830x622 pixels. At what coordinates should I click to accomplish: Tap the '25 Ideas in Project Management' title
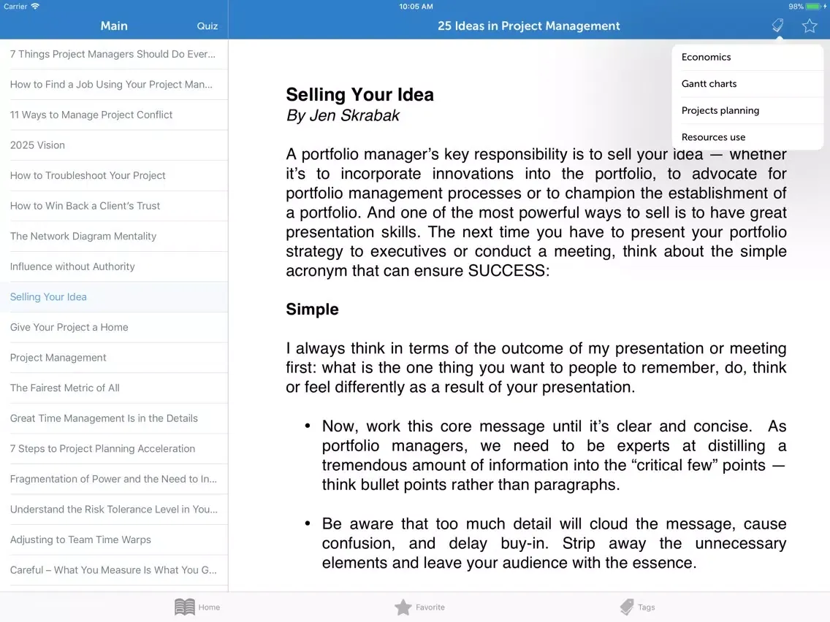[x=528, y=26]
